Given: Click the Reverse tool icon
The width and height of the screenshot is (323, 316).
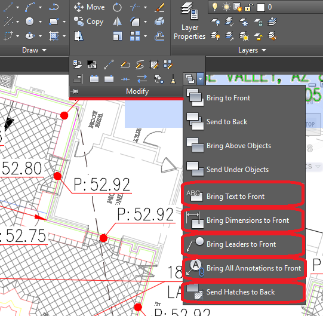Looking at the screenshot, I should pyautogui.click(x=142, y=79).
